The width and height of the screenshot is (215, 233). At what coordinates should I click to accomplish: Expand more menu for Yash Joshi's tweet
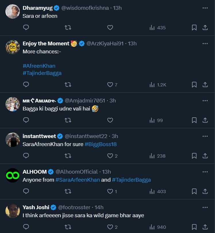(x=205, y=207)
